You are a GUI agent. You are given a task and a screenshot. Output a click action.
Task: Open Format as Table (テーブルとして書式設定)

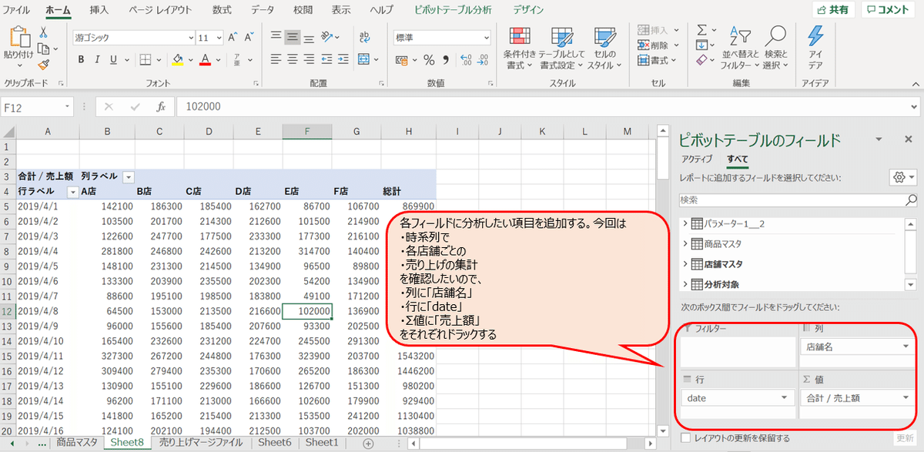561,48
